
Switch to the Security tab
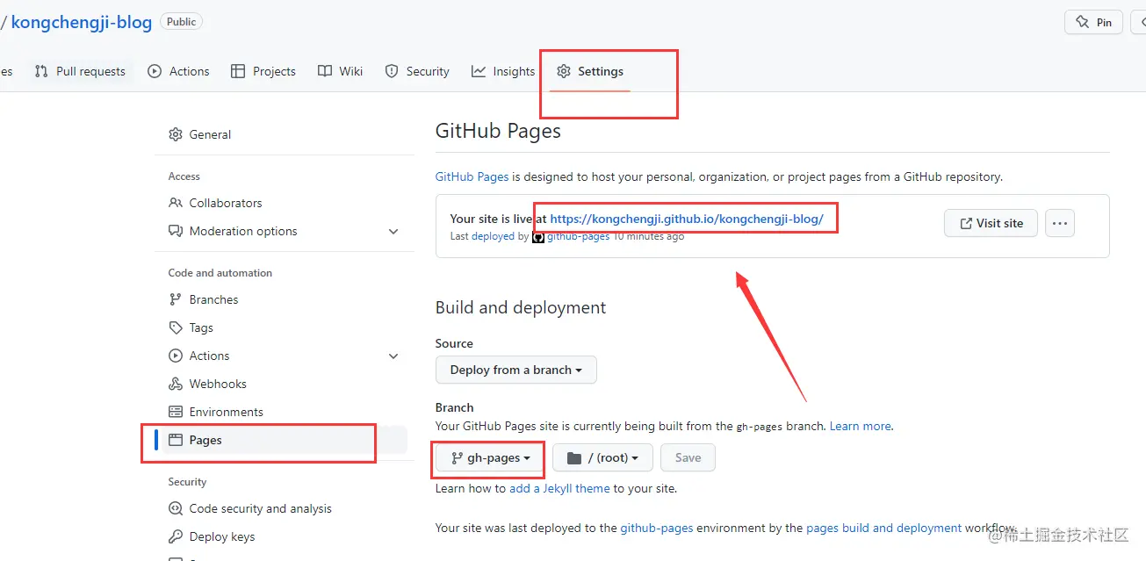point(417,71)
